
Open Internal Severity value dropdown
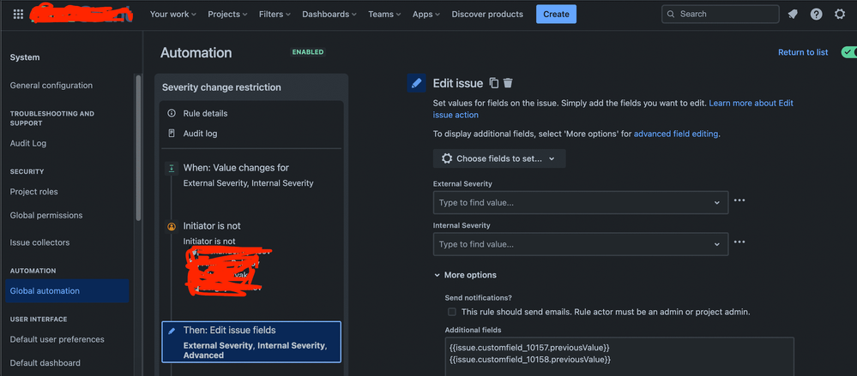coord(581,244)
